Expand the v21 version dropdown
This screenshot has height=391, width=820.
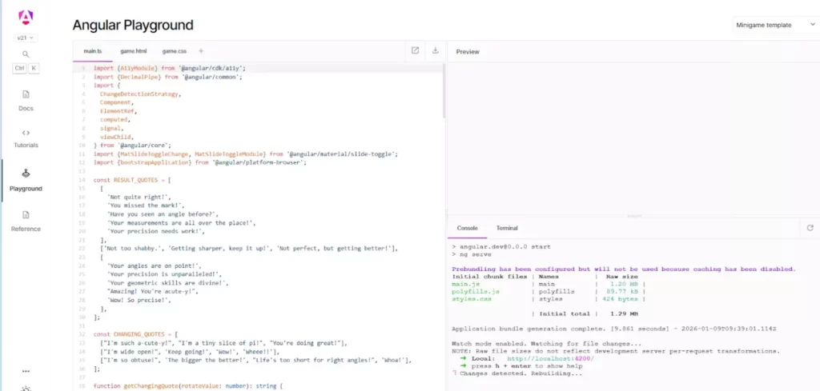point(26,38)
